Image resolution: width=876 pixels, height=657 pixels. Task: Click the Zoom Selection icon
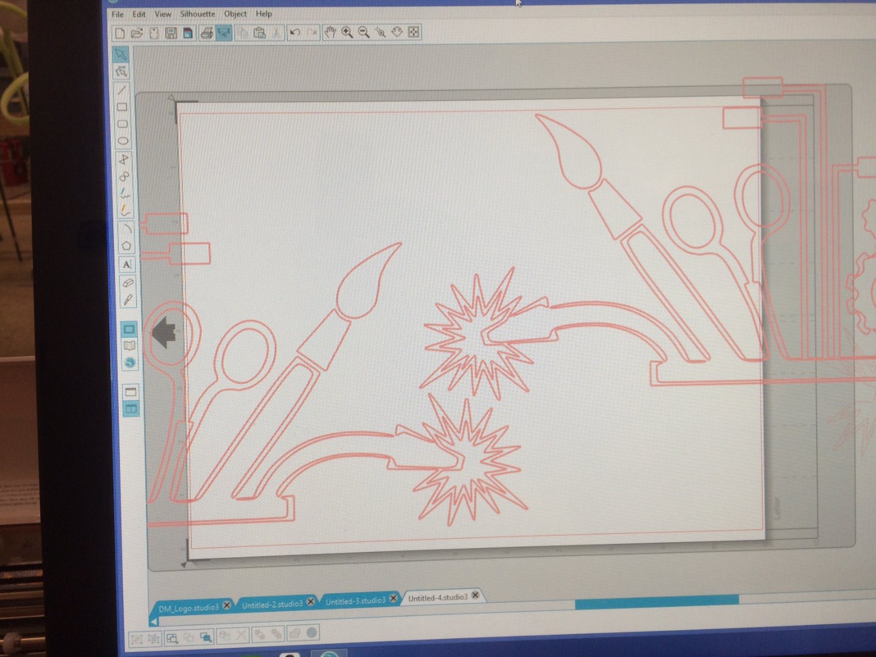(x=381, y=32)
